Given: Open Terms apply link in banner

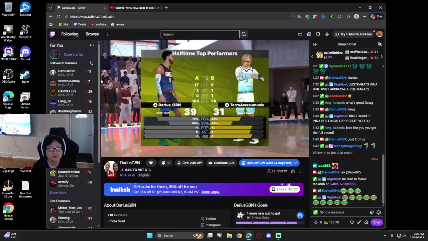Looking at the screenshot, I should pyautogui.click(x=211, y=192).
